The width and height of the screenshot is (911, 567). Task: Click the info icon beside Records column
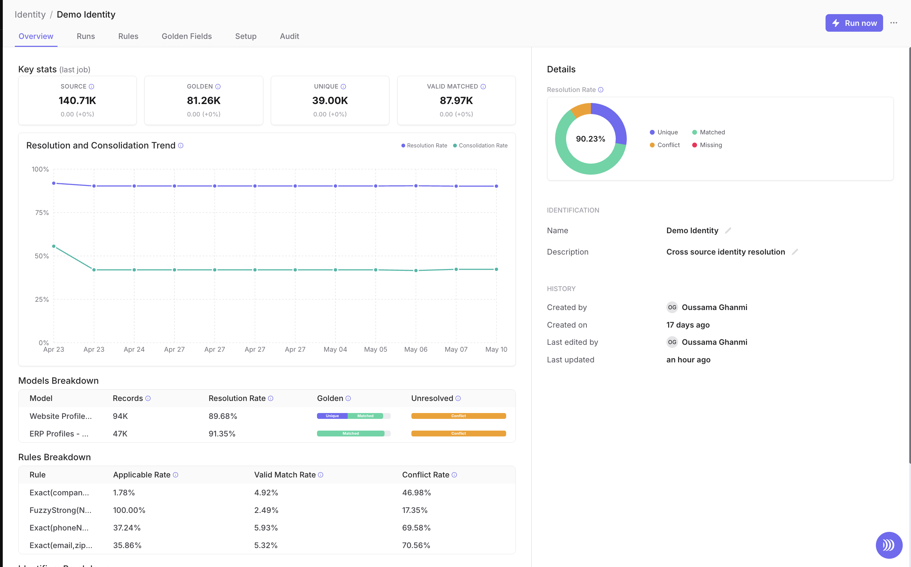pos(148,398)
